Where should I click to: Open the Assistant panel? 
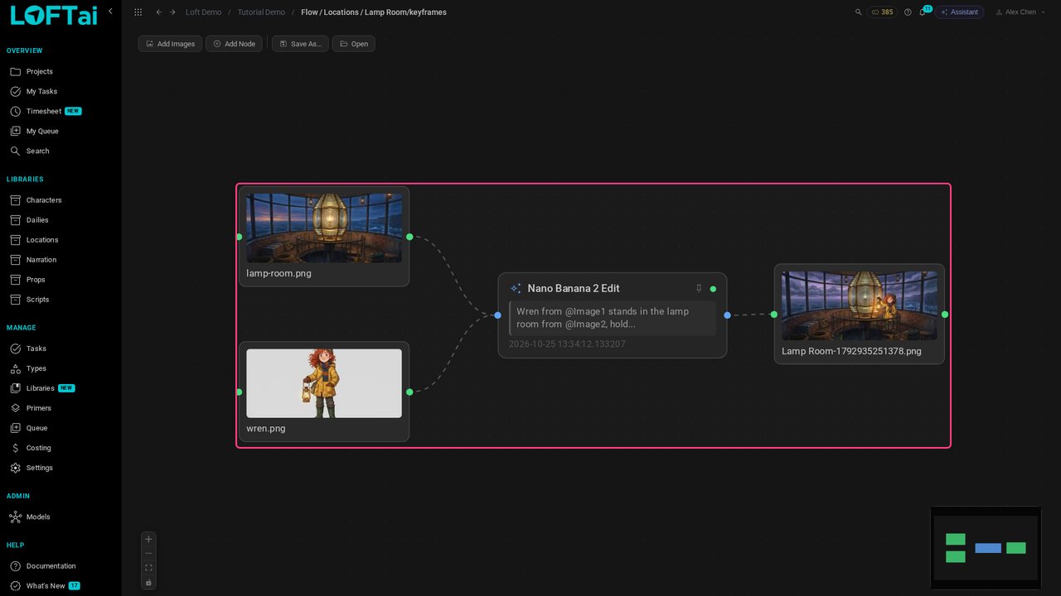coord(959,12)
